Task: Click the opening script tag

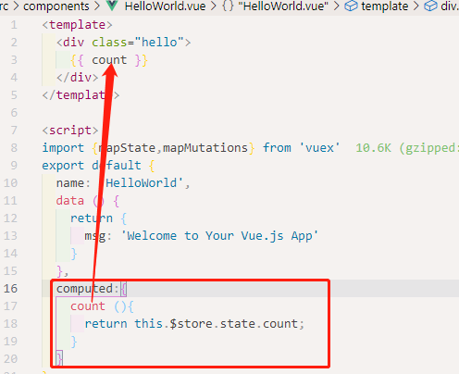Action: tap(70, 131)
